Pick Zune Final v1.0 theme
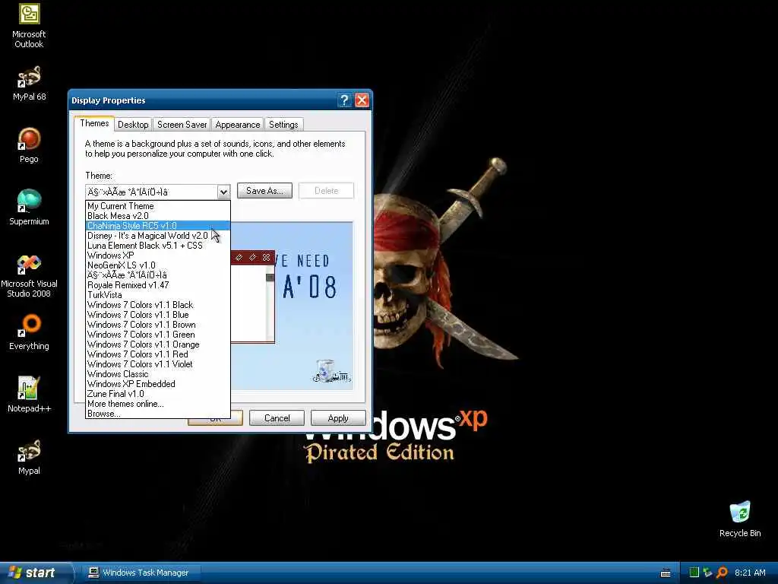This screenshot has width=778, height=584. tap(158, 394)
